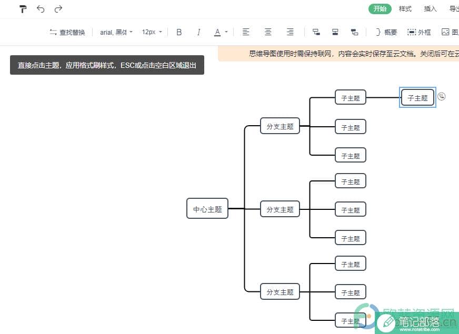Insert a child topic icon
This screenshot has height=334, width=459.
click(316, 32)
